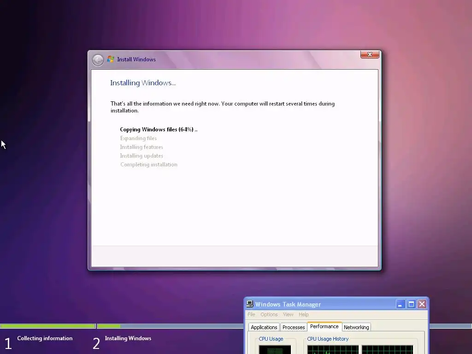
Task: Click the 'Installing features' step text
Action: [x=142, y=147]
